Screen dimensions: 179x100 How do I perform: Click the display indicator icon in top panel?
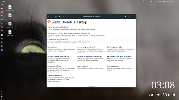pyautogui.click(x=154, y=1)
